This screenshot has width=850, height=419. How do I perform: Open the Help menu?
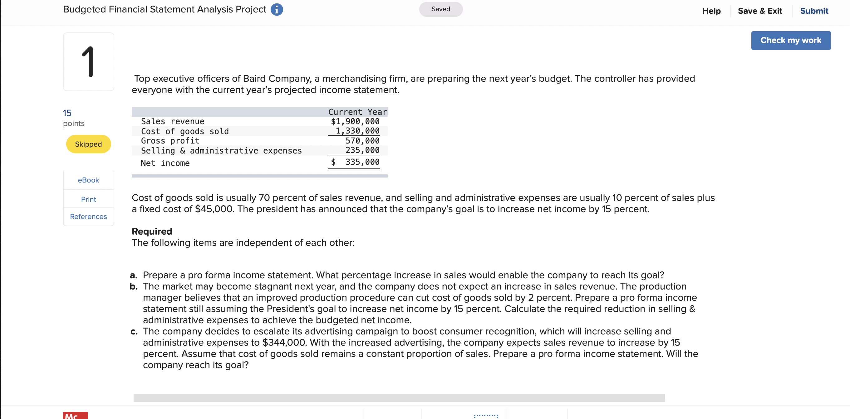[x=711, y=11]
